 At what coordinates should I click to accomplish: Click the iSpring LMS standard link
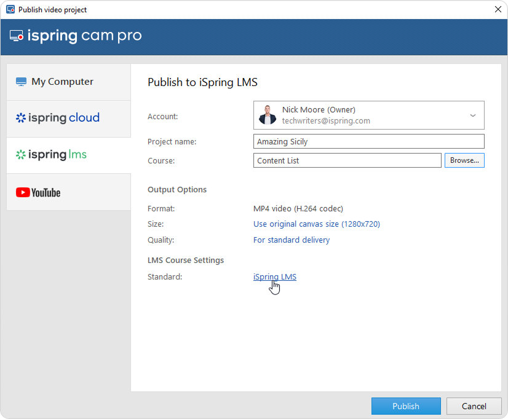click(x=274, y=277)
